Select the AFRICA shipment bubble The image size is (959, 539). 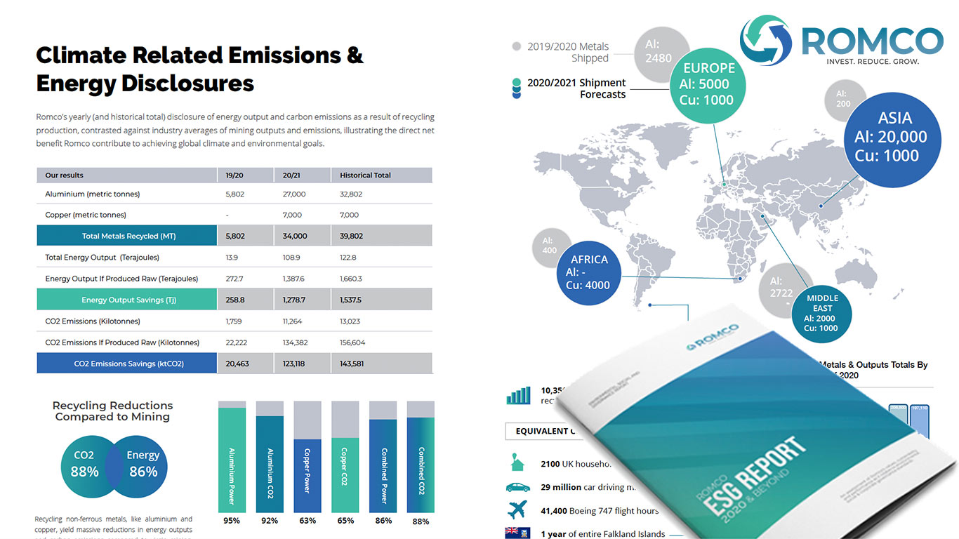(589, 272)
